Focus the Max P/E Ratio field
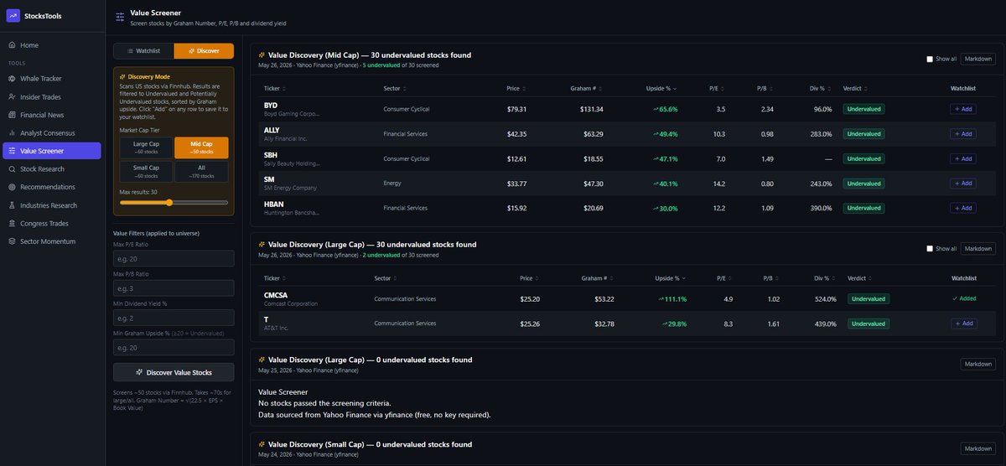Screen dimensions: 1006x466 [174, 260]
